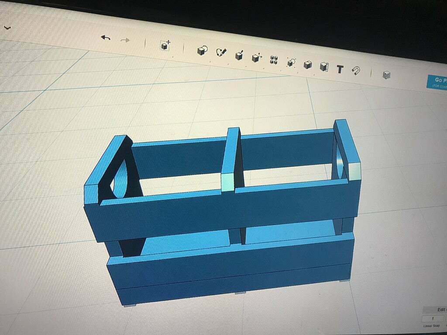Click the greyed Redo arrow
Image resolution: width=447 pixels, height=335 pixels.
(125, 40)
